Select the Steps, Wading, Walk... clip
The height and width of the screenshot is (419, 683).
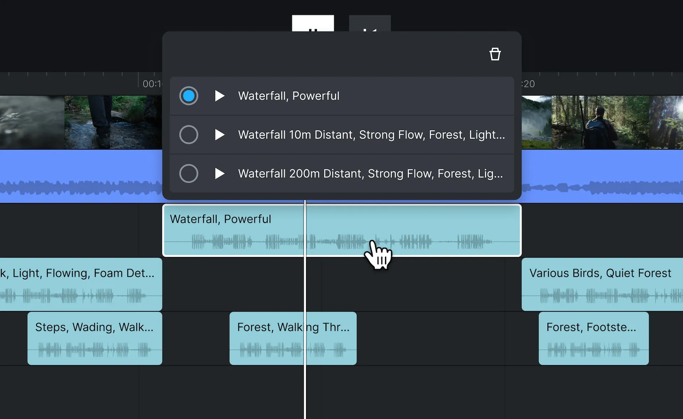click(95, 338)
